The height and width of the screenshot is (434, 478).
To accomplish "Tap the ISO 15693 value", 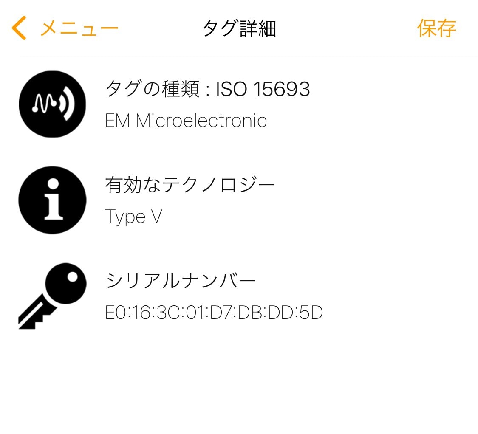I will tap(263, 89).
